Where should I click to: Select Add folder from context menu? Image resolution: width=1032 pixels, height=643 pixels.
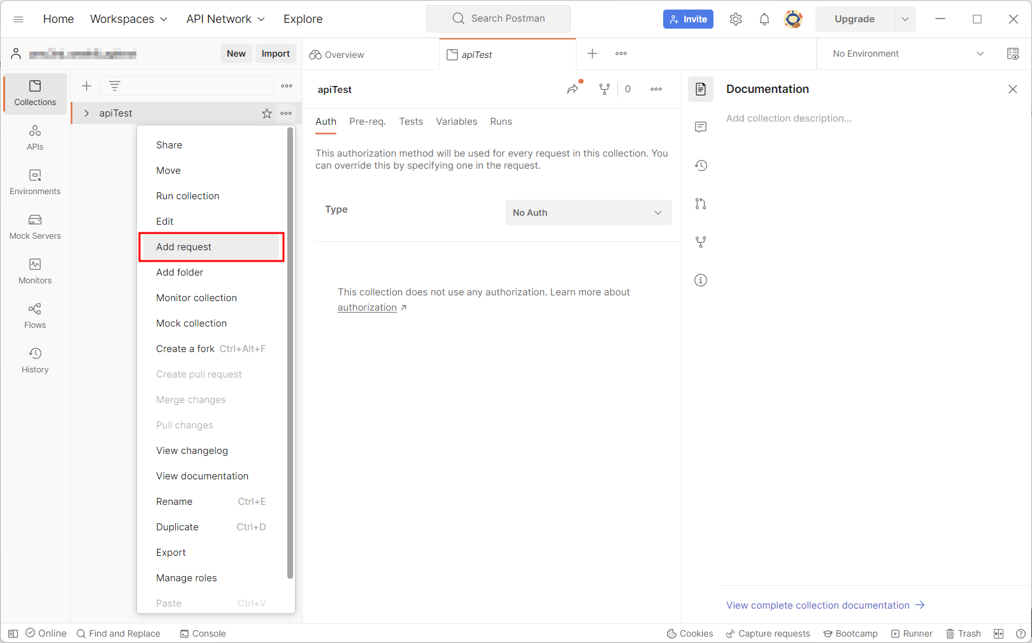211,272
